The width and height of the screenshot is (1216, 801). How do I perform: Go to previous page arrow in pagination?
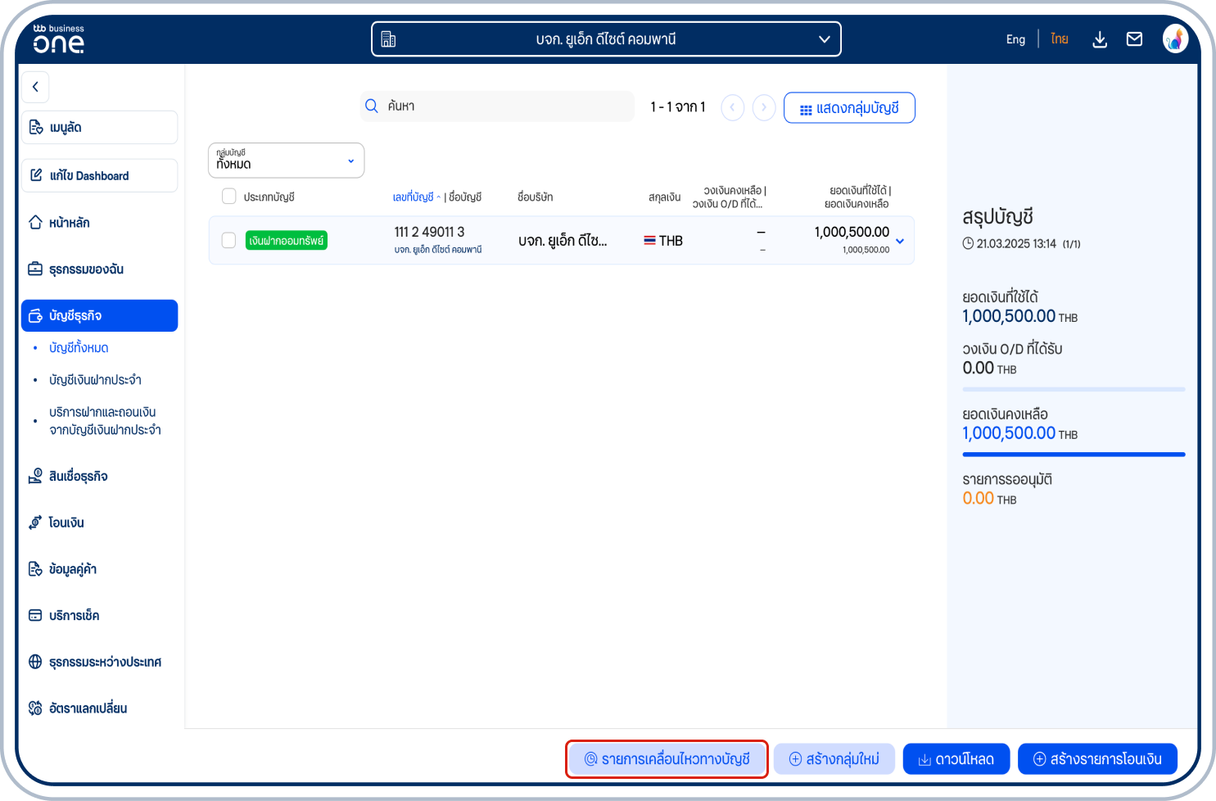[x=732, y=107]
